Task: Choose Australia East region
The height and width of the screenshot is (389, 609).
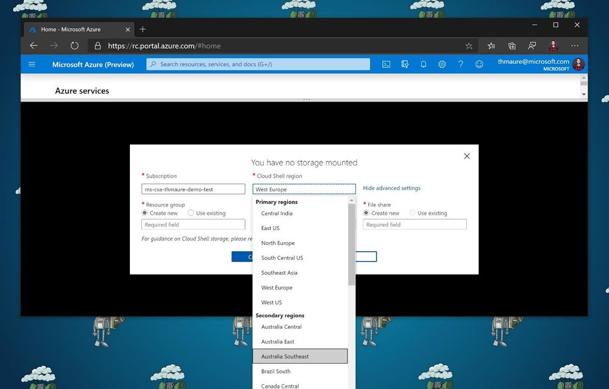Action: [x=300, y=342]
